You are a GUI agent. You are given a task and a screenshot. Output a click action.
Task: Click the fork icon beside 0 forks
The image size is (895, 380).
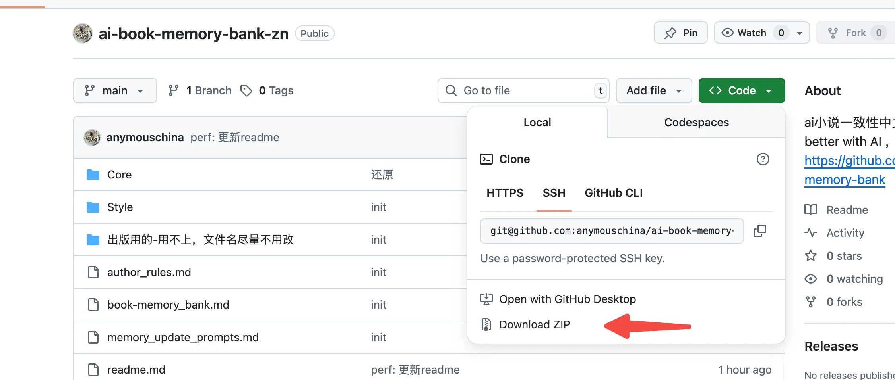tap(811, 302)
